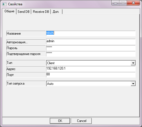Minimize the Свойства window
142x127 pixels.
[115, 3]
